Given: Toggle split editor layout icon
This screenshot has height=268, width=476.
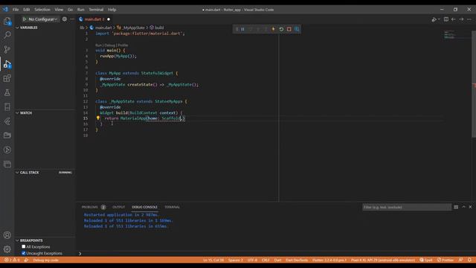Looking at the screenshot, I should [x=446, y=19].
